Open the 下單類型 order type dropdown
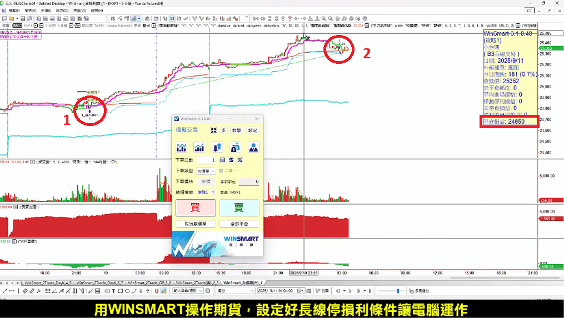 click(x=206, y=171)
